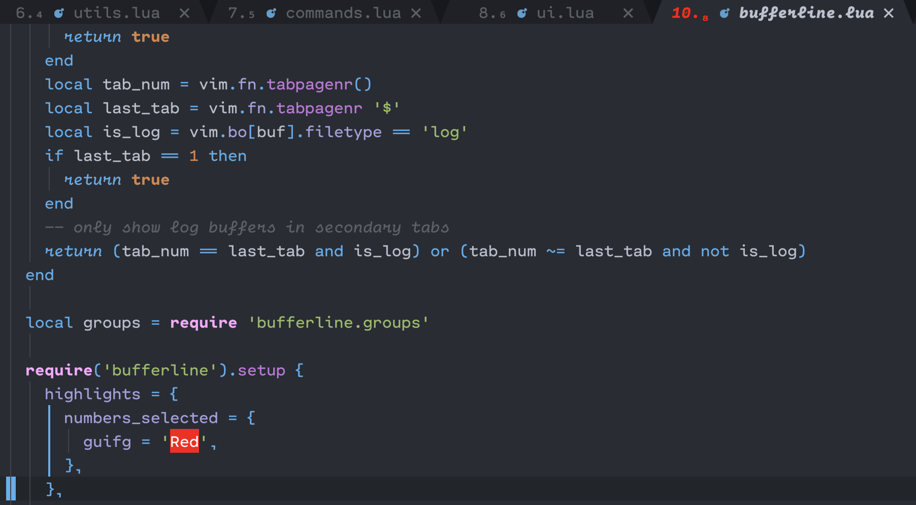Click the require keyword in the setup call
Viewport: 916px width, 505px height.
coord(58,370)
